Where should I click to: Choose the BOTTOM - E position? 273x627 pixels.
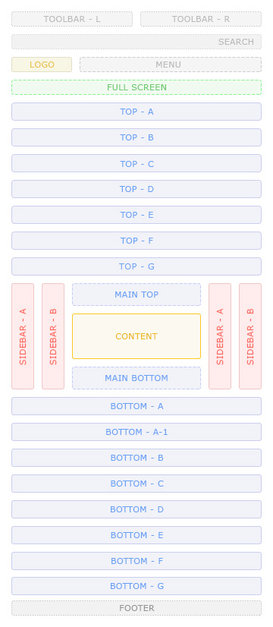tap(136, 535)
